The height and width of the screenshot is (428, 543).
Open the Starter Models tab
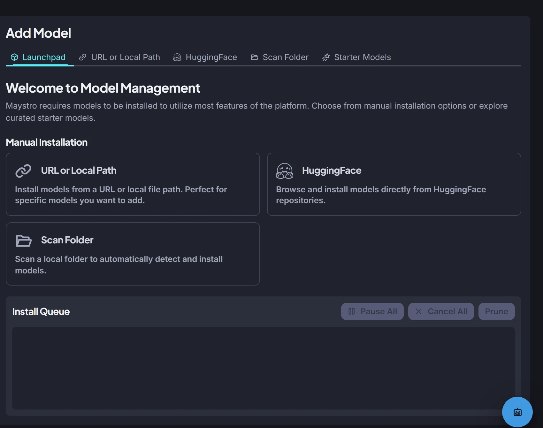(x=356, y=57)
